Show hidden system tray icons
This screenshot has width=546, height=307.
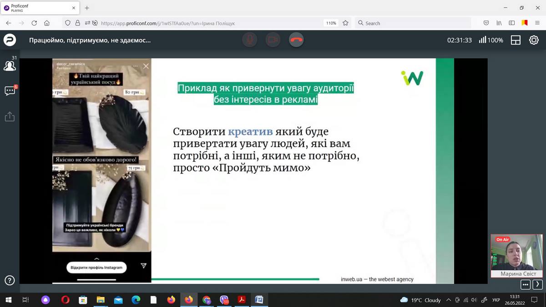click(449, 300)
